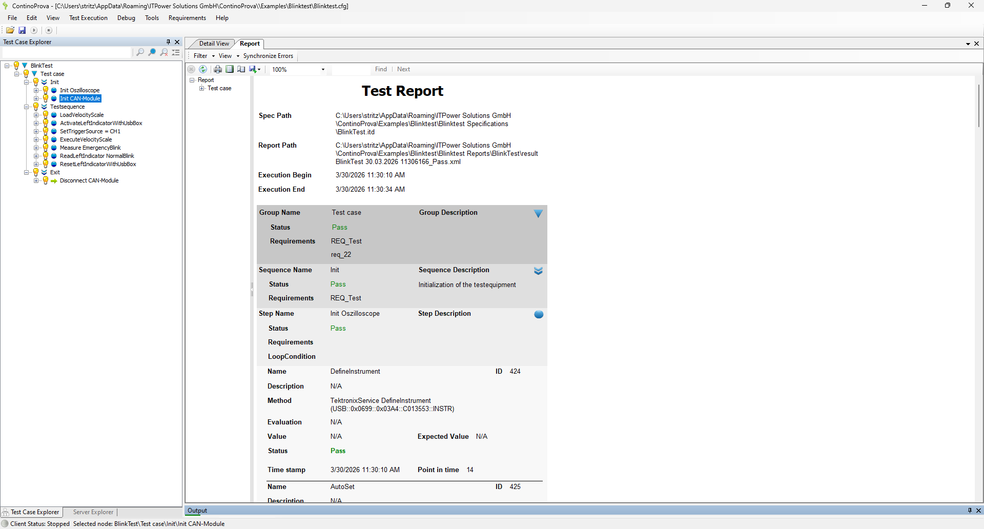Image resolution: width=984 pixels, height=529 pixels.
Task: Print the test report
Action: [218, 69]
